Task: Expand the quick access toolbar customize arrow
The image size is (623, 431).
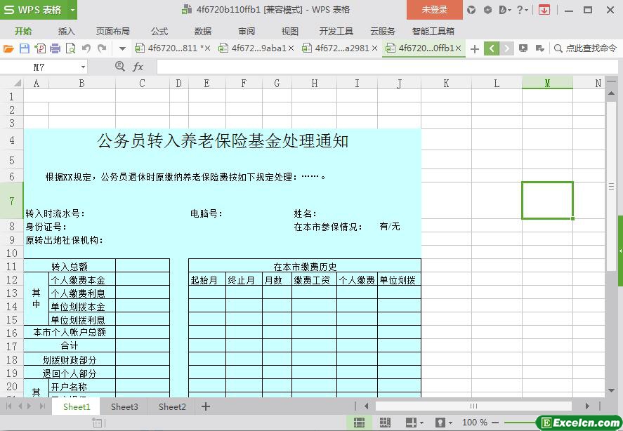Action: (122, 48)
